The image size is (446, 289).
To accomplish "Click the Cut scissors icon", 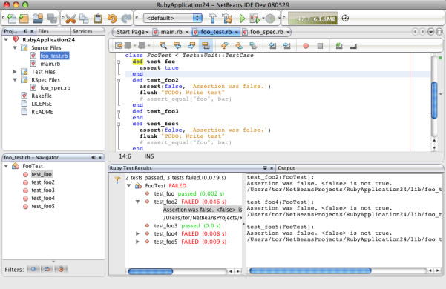I will point(70,19).
